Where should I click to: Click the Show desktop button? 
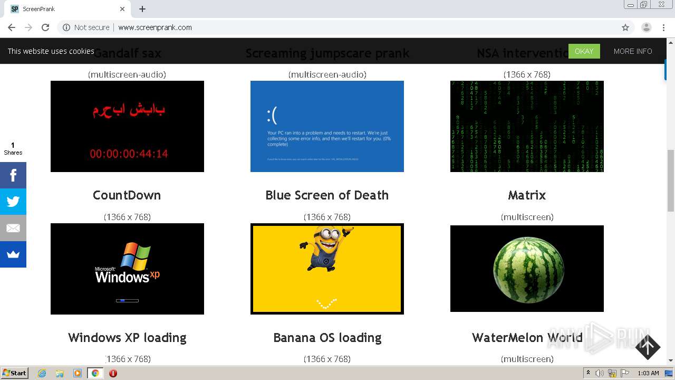click(x=670, y=373)
